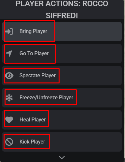The image size is (125, 162).
Task: Click the Go To Player navigation arrow icon
Action: coord(9,54)
